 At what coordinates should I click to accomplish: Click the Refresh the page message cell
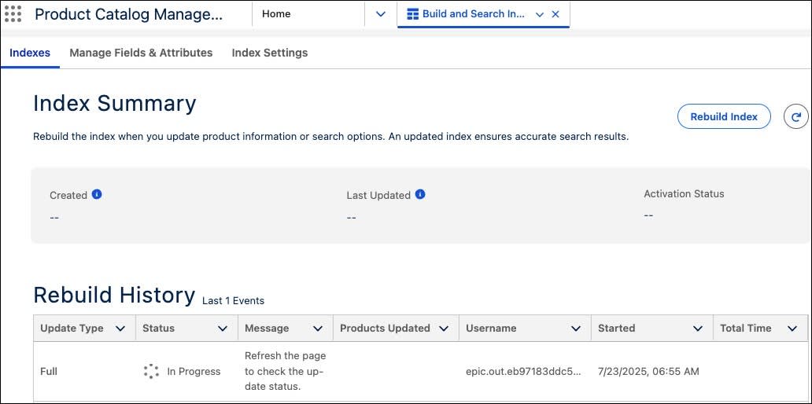tap(286, 372)
